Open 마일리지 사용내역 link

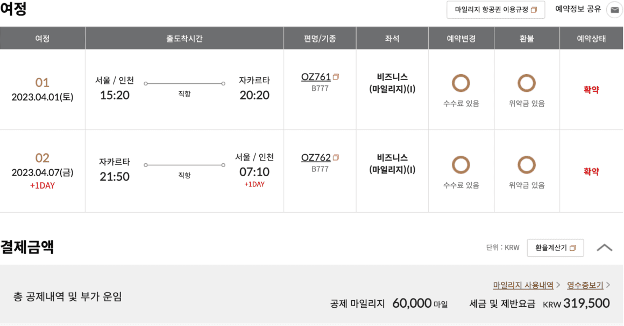523,285
